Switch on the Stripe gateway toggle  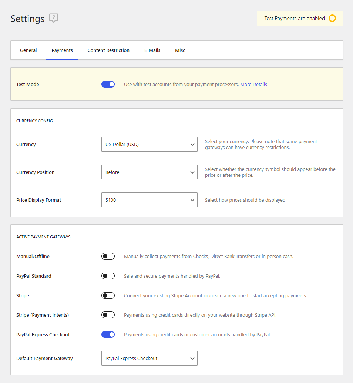coord(108,295)
